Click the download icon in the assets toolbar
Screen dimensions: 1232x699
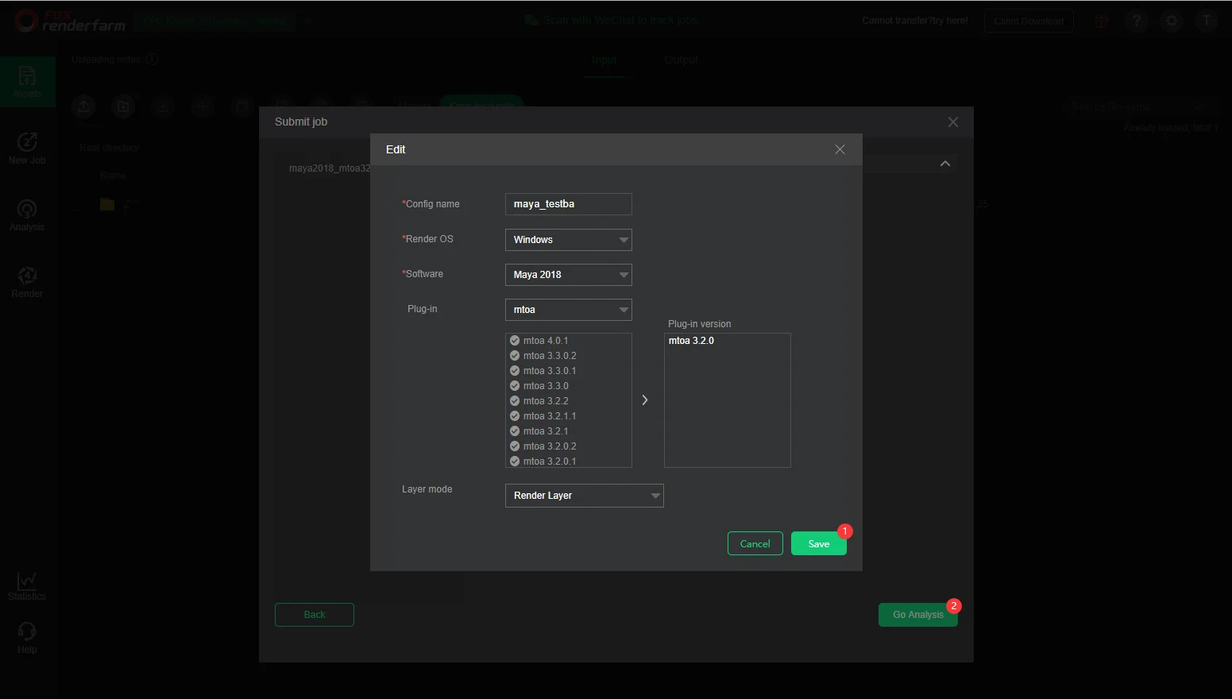click(x=163, y=106)
